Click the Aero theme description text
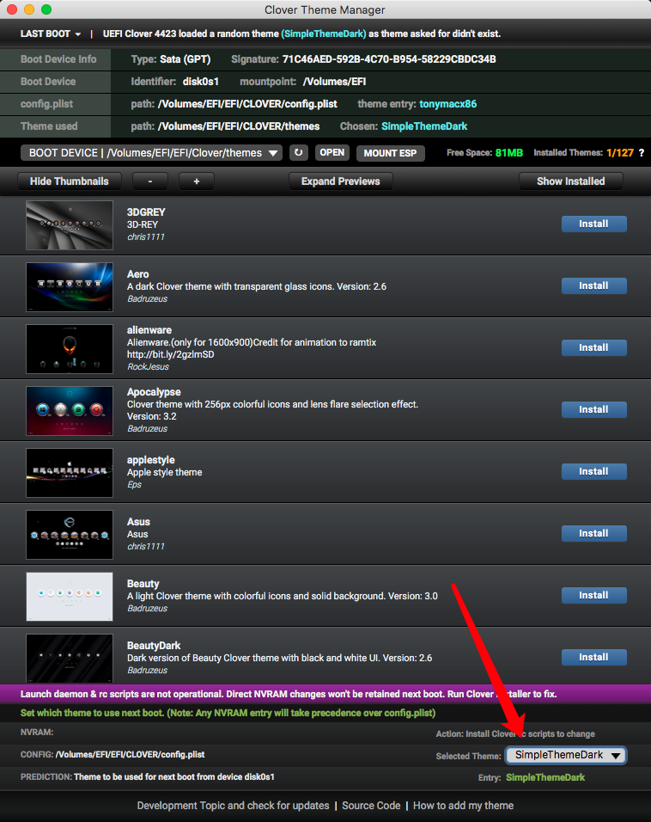 point(257,287)
